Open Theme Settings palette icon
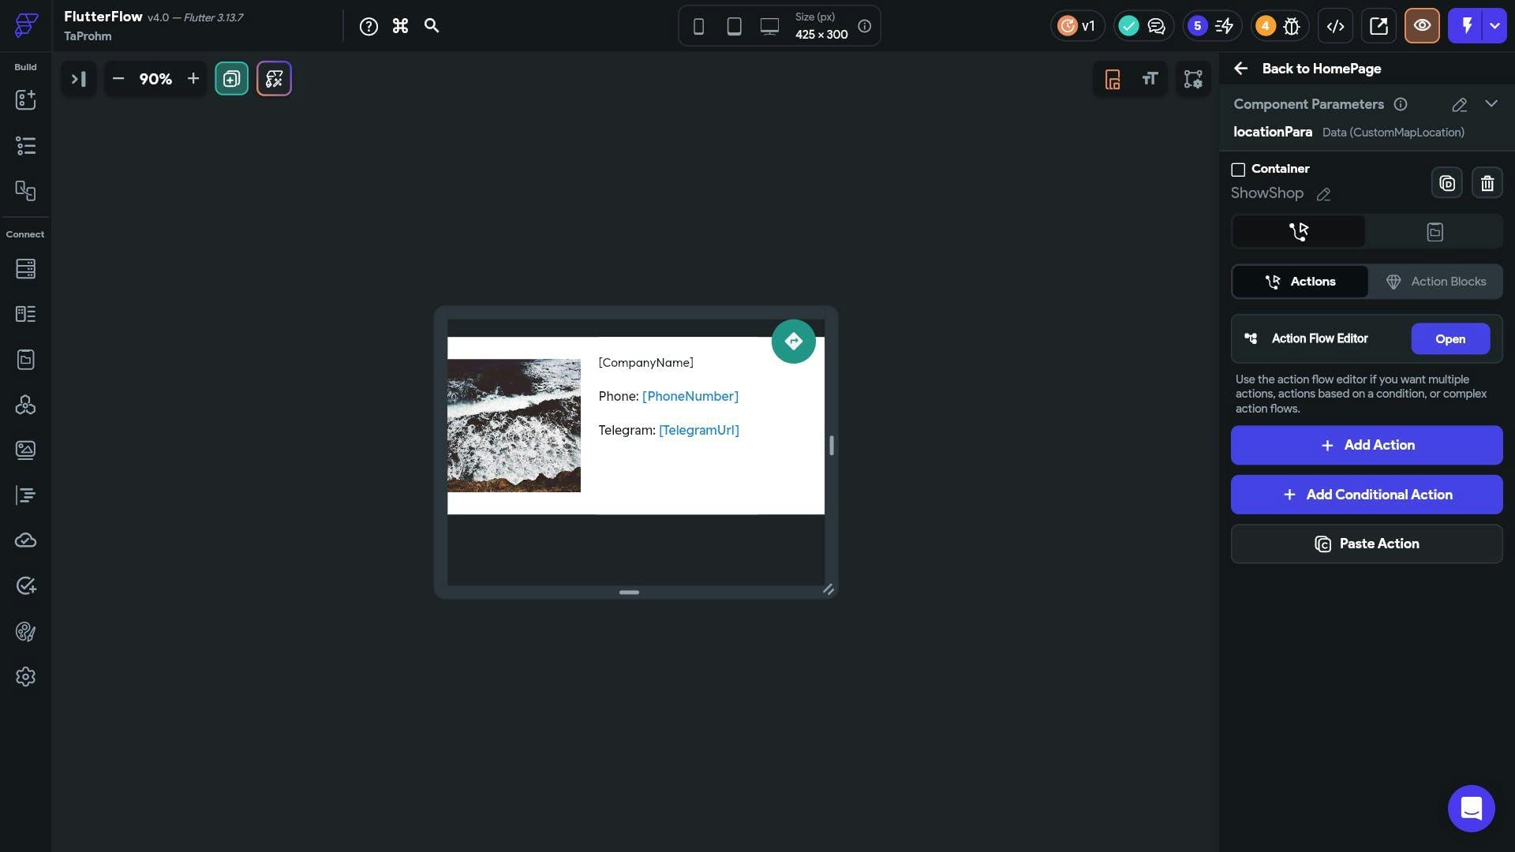Viewport: 1515px width, 852px height. pyautogui.click(x=25, y=632)
